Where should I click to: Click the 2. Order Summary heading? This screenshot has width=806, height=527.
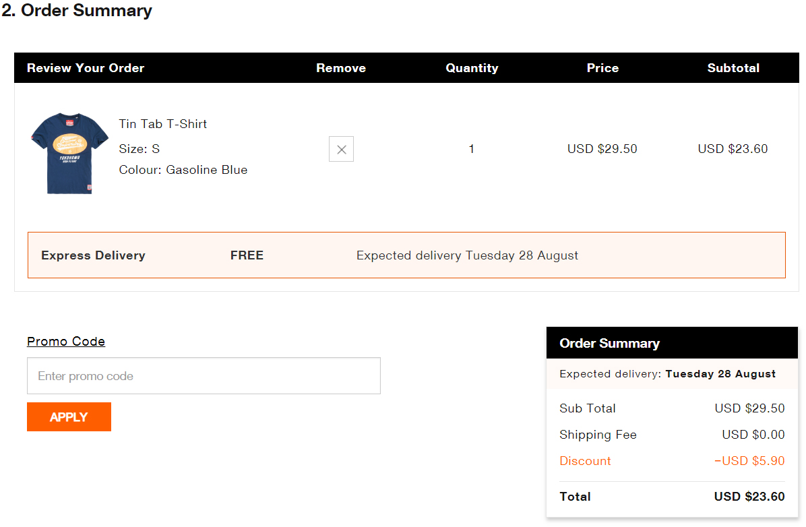[x=77, y=11]
